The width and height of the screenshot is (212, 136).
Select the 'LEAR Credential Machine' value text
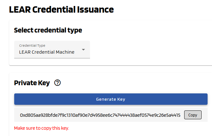tap(47, 52)
